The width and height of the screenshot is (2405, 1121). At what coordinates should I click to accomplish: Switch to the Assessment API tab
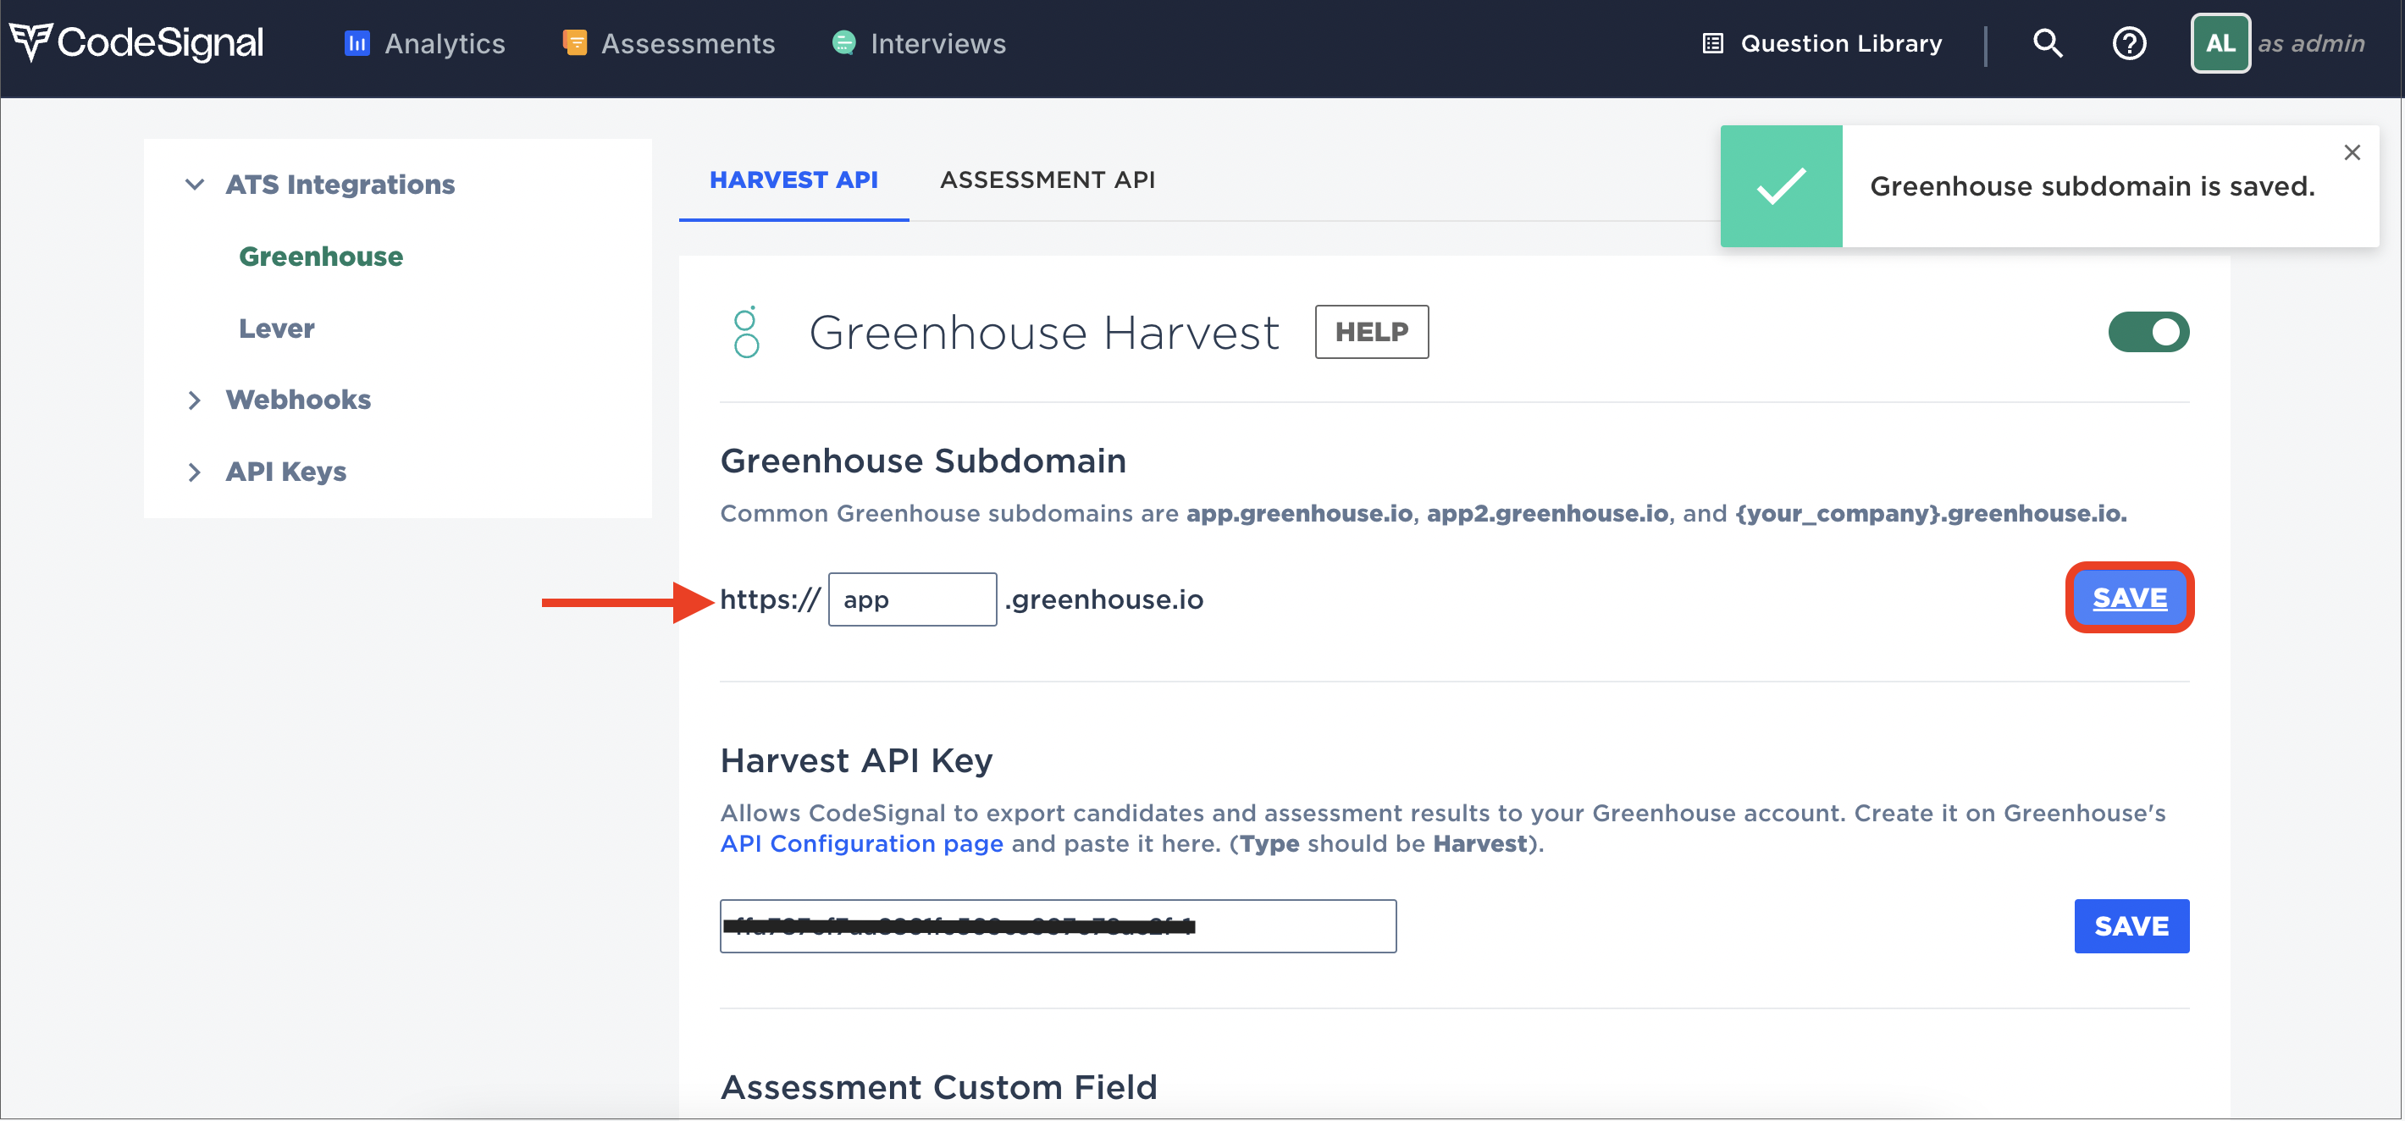[x=1047, y=179]
